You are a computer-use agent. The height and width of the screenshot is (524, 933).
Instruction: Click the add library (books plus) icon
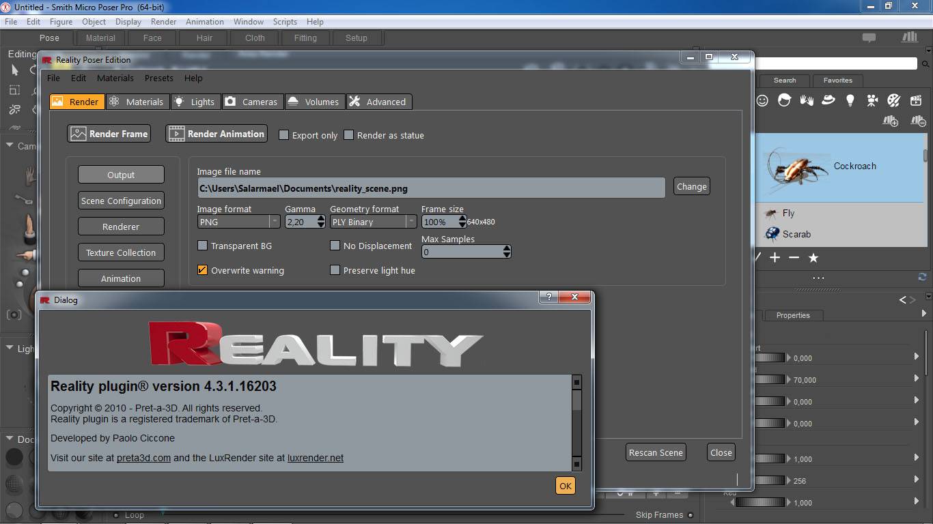coord(890,121)
